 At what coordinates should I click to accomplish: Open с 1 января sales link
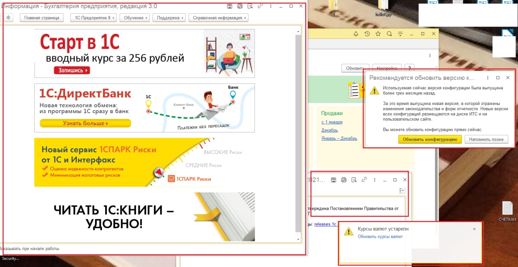tap(332, 122)
